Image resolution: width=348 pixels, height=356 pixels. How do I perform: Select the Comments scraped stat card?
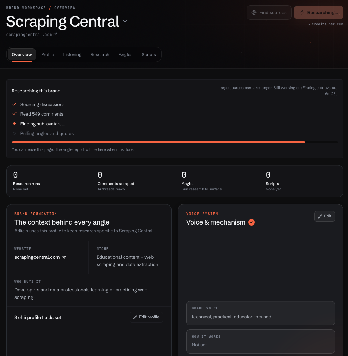tap(133, 181)
